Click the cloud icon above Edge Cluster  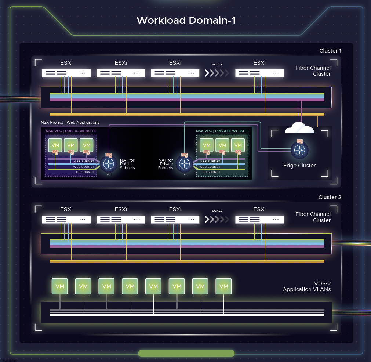299,128
